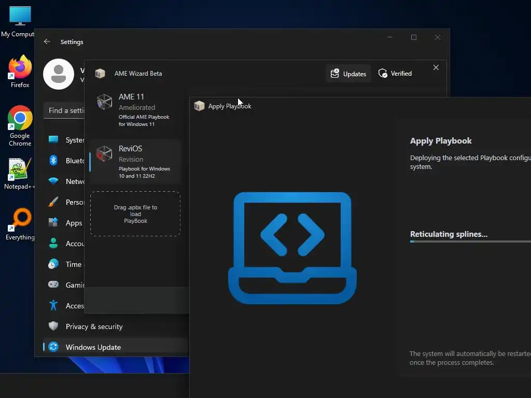The height and width of the screenshot is (398, 531).
Task: Click the Accessibility figure icon in Settings
Action: [53, 305]
